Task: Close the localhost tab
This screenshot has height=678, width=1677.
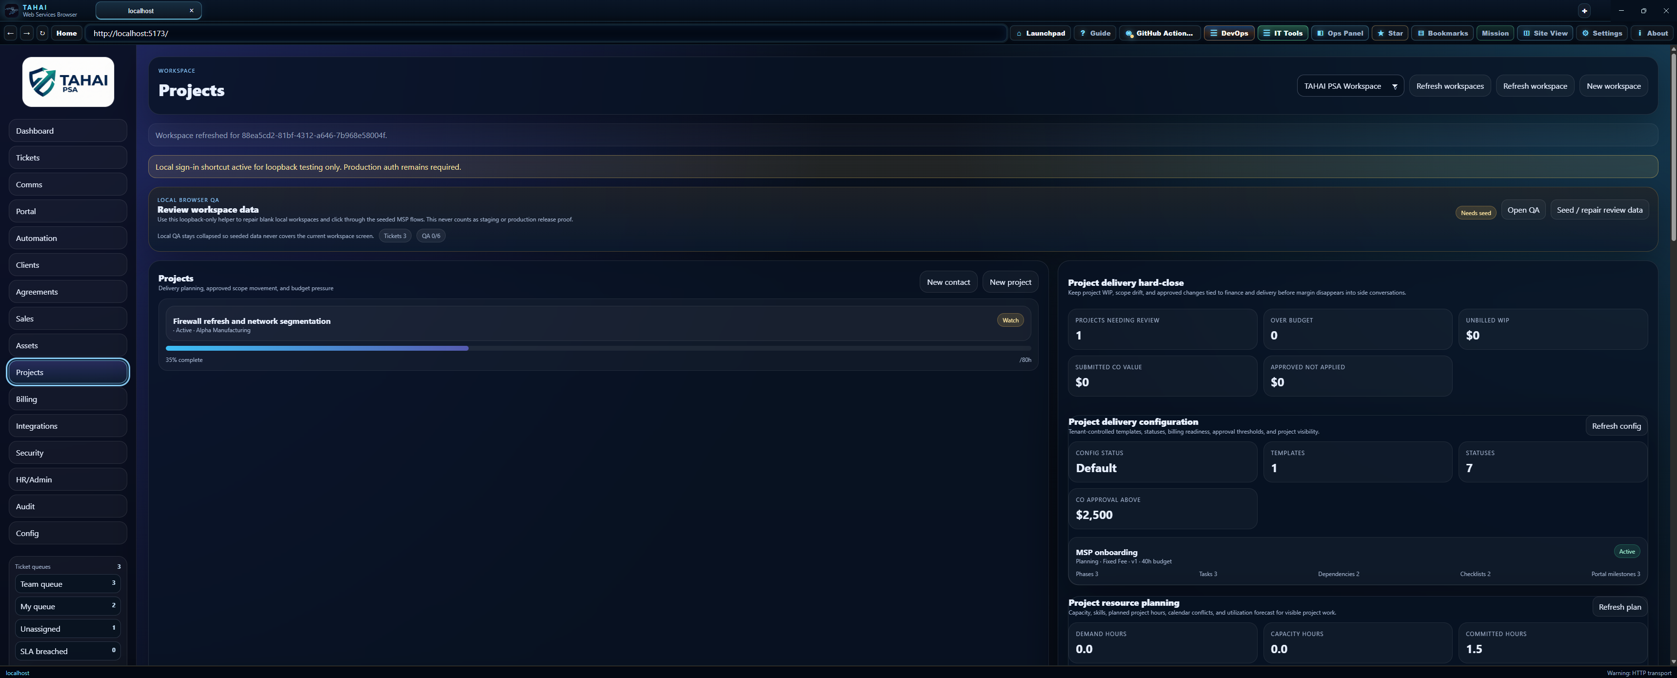Action: pyautogui.click(x=191, y=10)
